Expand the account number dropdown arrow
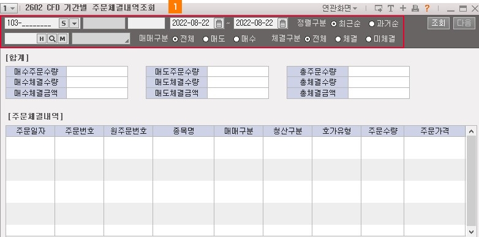The height and width of the screenshot is (237, 479). coord(74,23)
